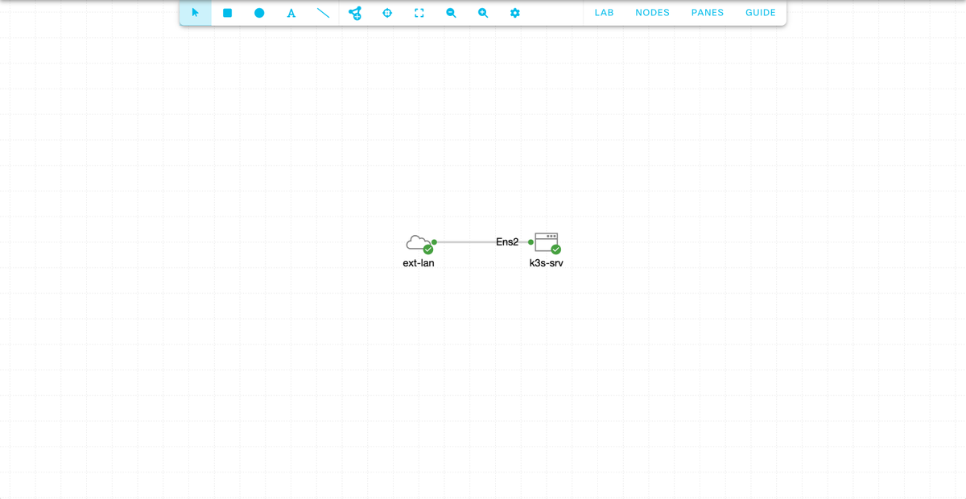
Task: Open the GUIDE menu
Action: (x=761, y=13)
